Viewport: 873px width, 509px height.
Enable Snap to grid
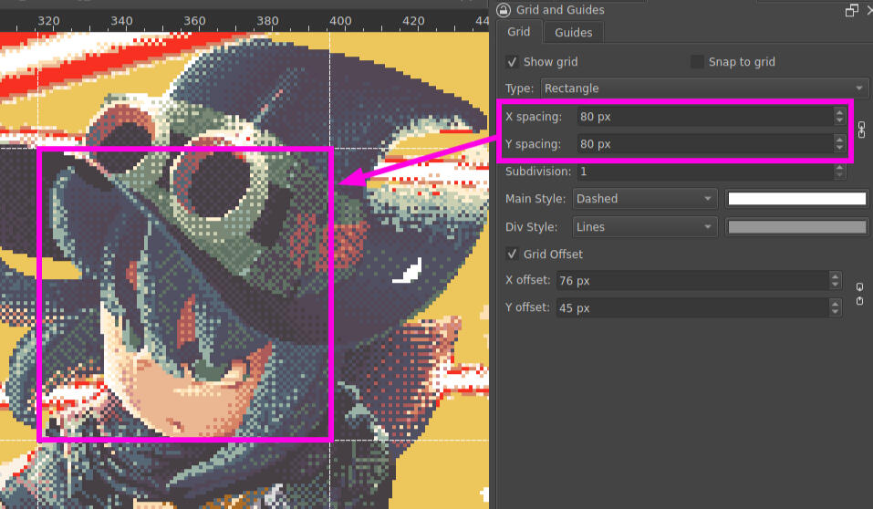pos(698,62)
